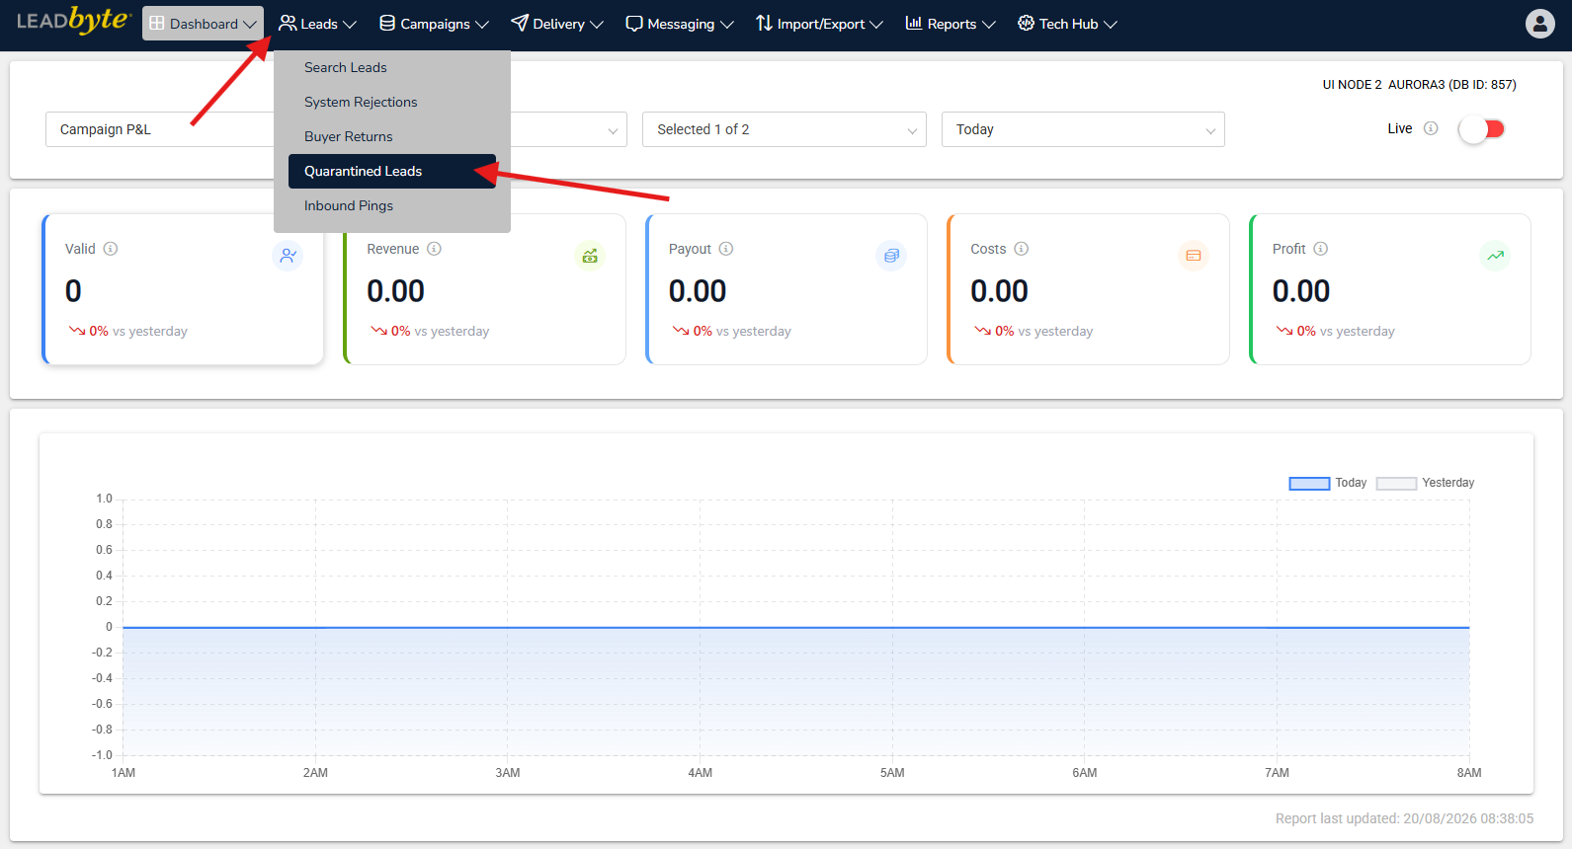Toggle the Live switch

click(x=1481, y=129)
